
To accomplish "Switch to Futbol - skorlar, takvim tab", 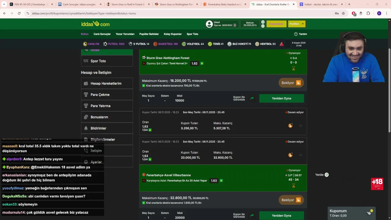I will point(321,4).
